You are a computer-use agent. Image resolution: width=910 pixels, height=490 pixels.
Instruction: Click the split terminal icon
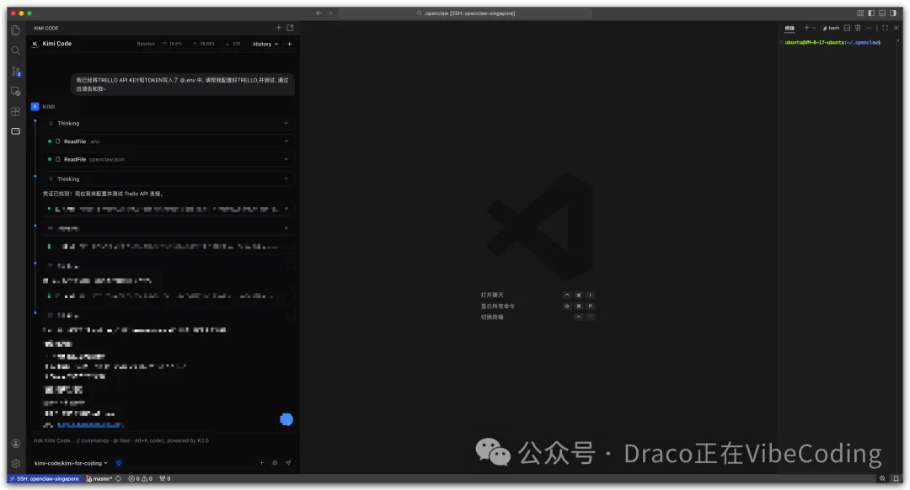pyautogui.click(x=848, y=28)
